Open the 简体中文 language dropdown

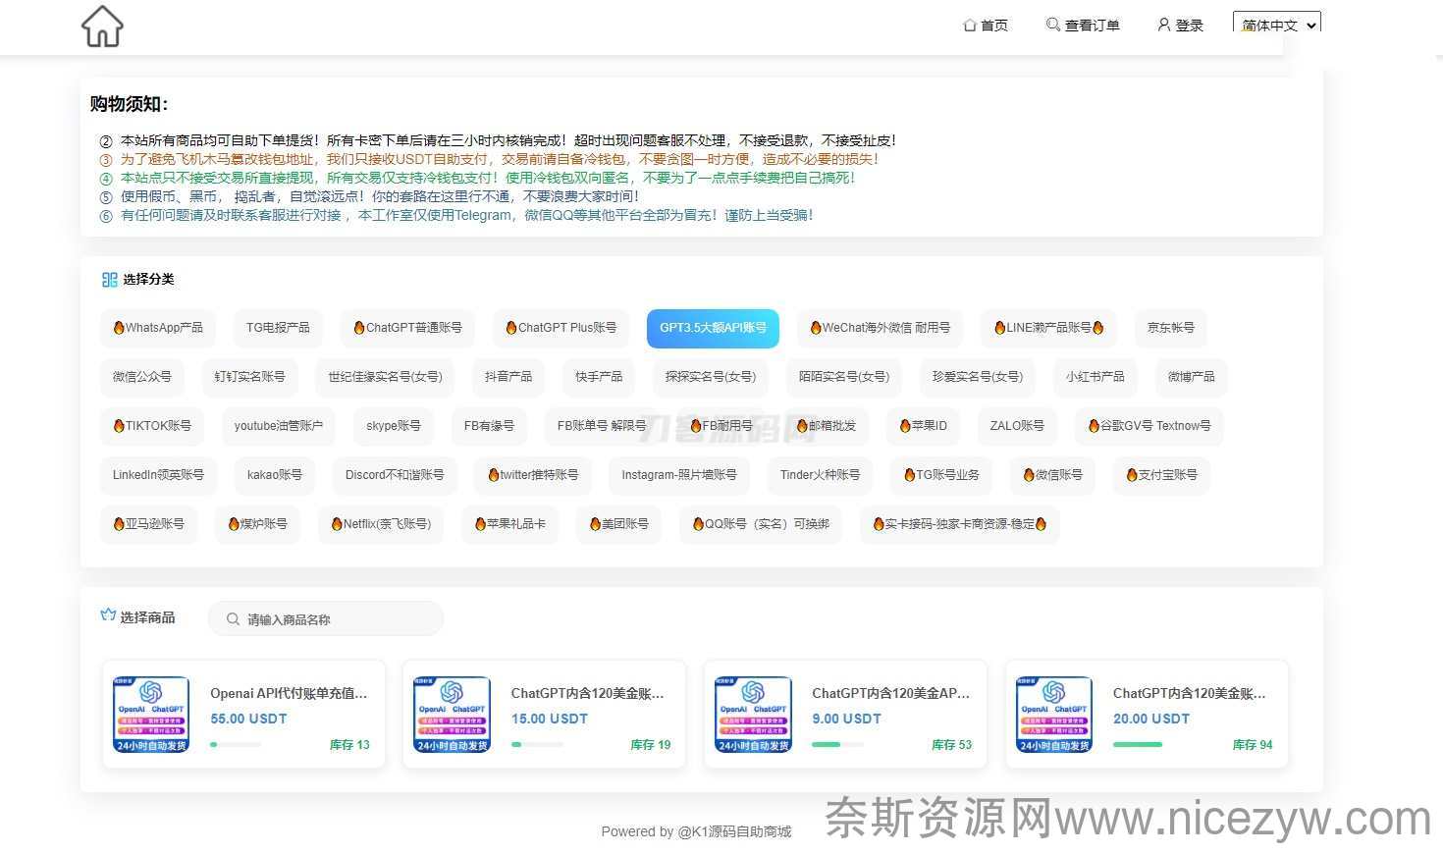pos(1277,25)
